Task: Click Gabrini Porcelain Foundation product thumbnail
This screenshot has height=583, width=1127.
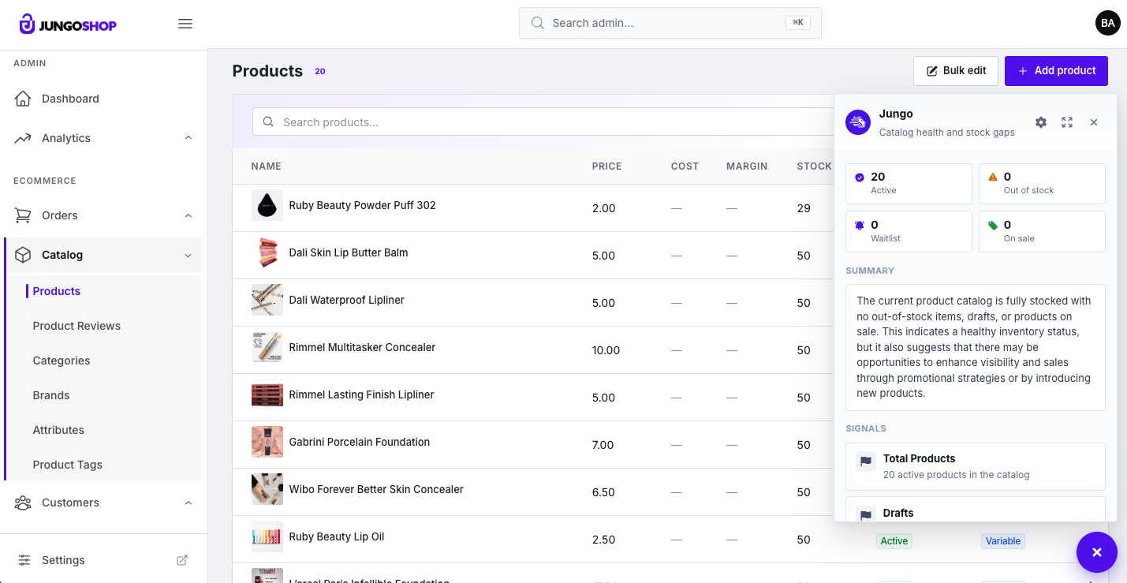Action: pyautogui.click(x=267, y=442)
